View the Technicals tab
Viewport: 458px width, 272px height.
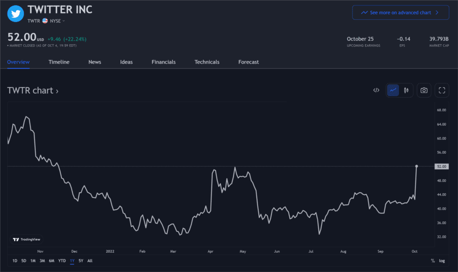tap(207, 62)
